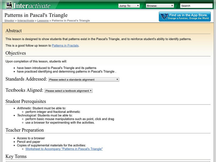Click the 'Standards Addressed:' label
Screen dimensions: 216x162
(x=26, y=79)
